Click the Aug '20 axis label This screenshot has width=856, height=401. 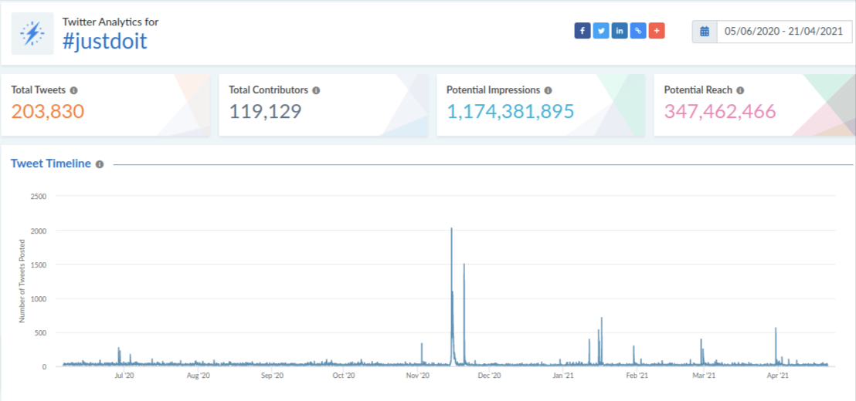(199, 376)
